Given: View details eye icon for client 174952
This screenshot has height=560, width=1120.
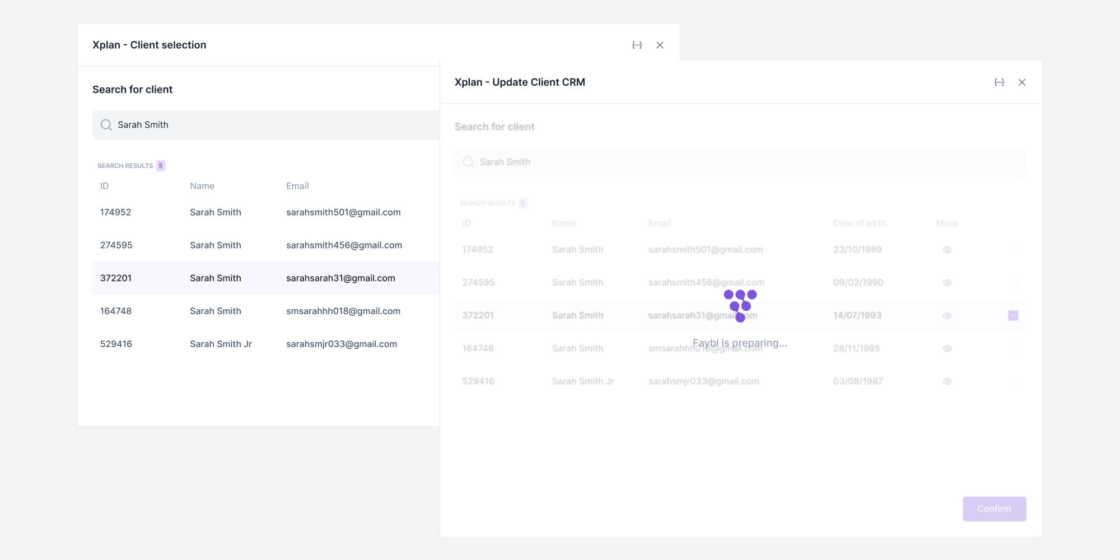Looking at the screenshot, I should point(947,250).
